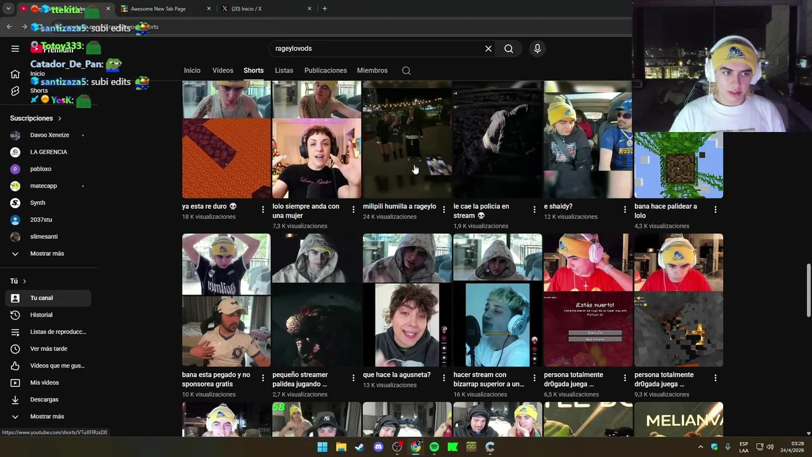Close the Awesome New Tab Page tab
812x457 pixels.
pyautogui.click(x=209, y=9)
